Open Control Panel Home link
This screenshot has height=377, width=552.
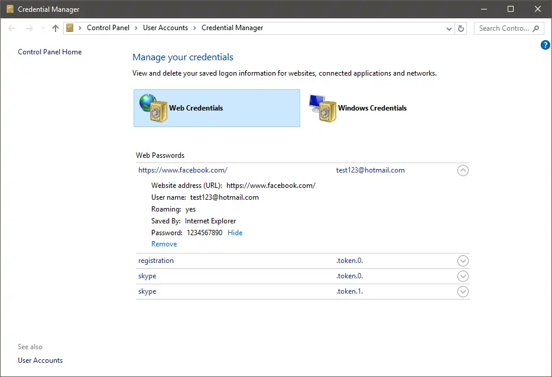(50, 52)
